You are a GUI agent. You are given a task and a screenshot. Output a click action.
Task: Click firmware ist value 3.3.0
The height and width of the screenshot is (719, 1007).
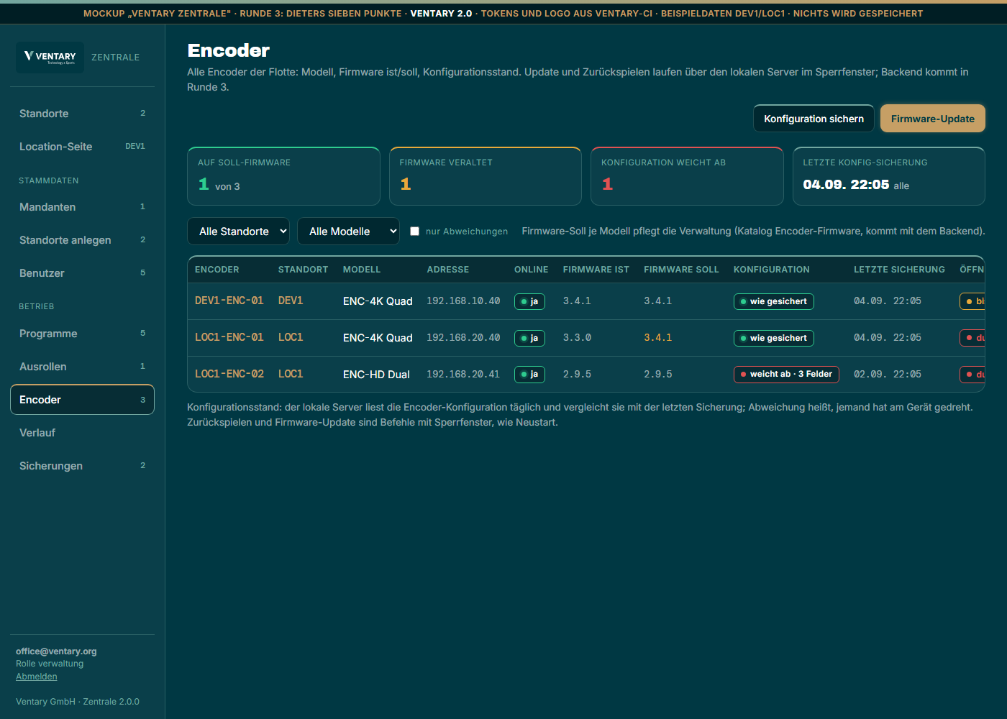tap(577, 337)
